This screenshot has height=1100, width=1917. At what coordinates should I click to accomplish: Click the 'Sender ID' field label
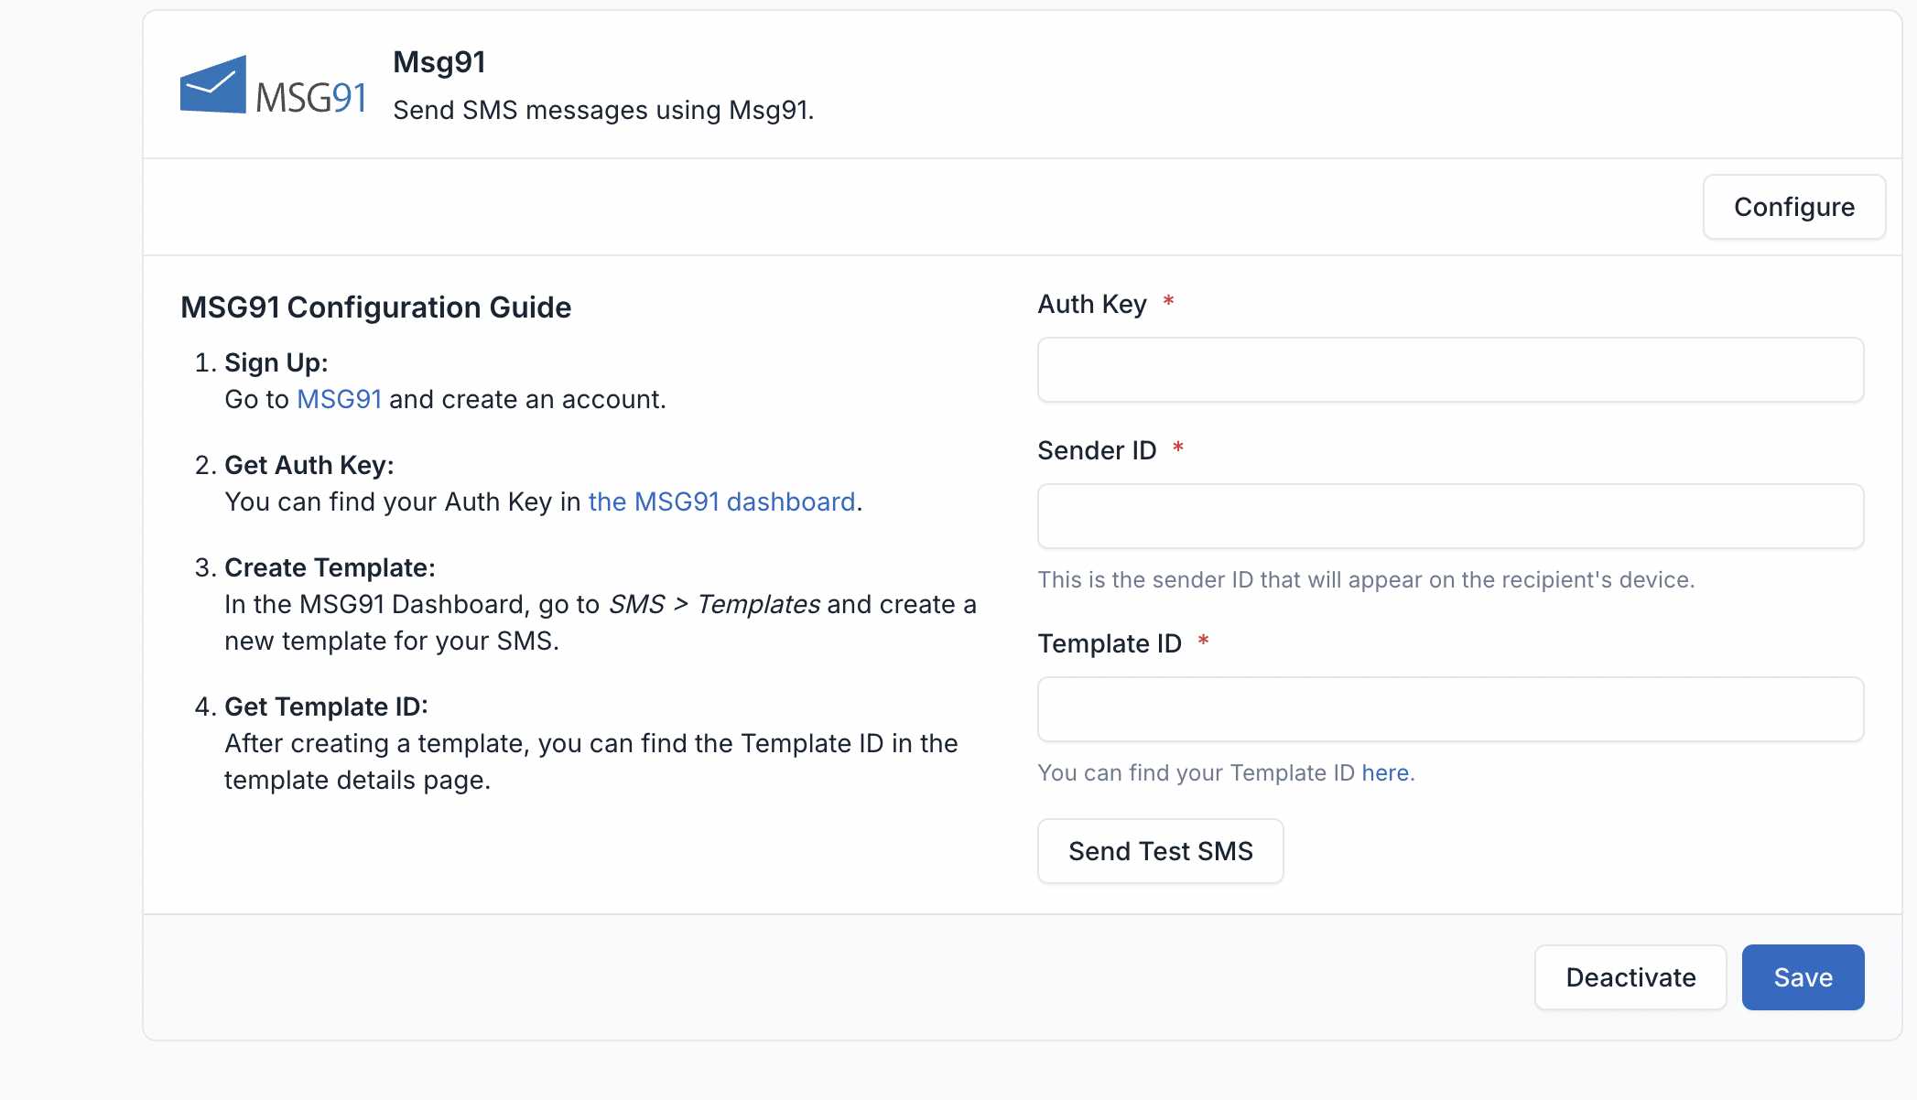(1097, 450)
